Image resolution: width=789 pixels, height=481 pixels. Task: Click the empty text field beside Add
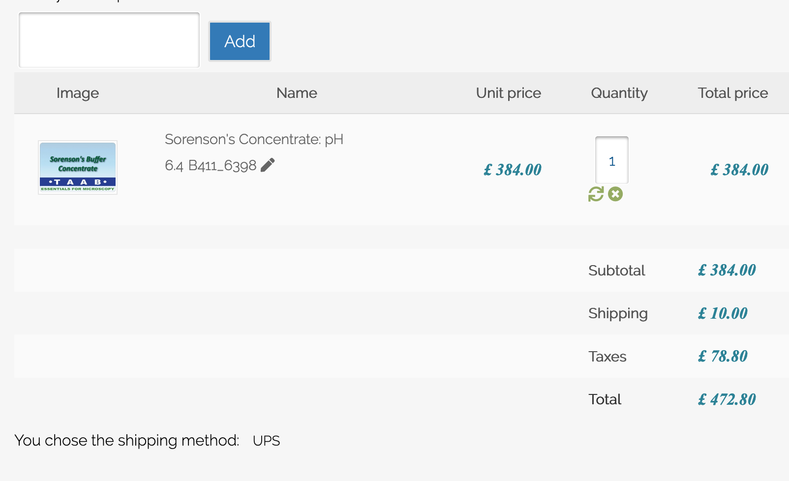coord(109,40)
